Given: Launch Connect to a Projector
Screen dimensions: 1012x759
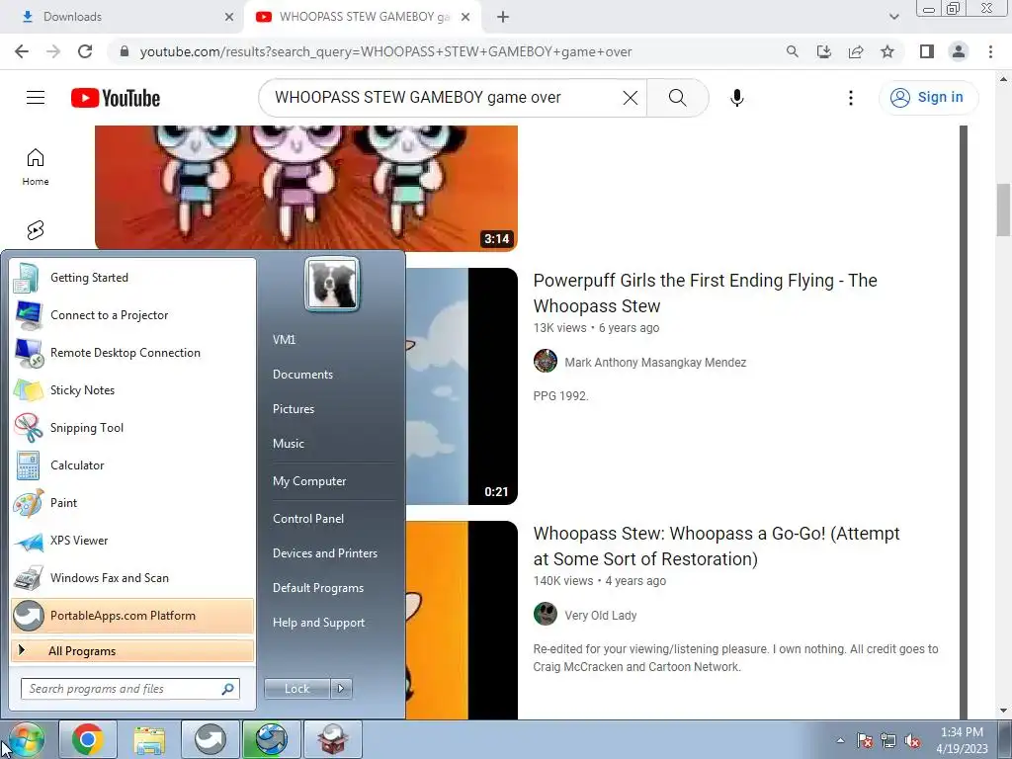Looking at the screenshot, I should coord(132,315).
